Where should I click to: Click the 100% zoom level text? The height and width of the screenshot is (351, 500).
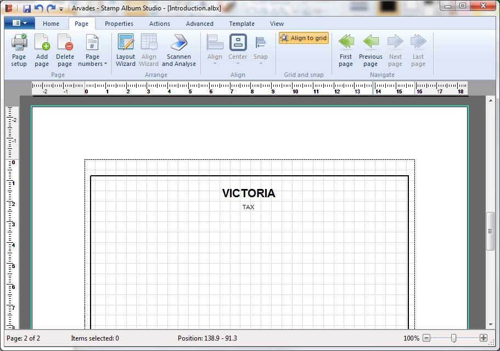pyautogui.click(x=411, y=338)
